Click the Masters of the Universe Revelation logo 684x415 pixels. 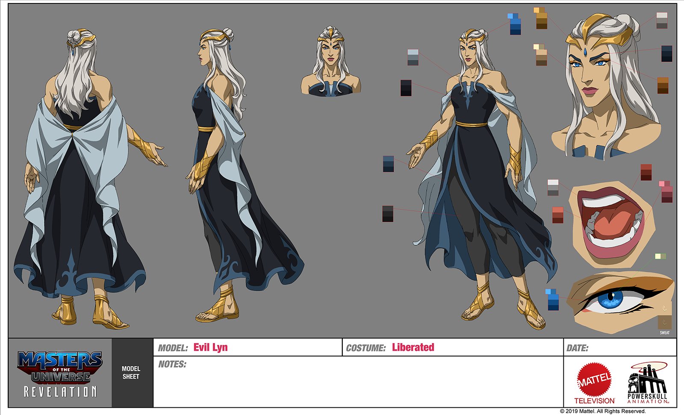click(x=60, y=374)
